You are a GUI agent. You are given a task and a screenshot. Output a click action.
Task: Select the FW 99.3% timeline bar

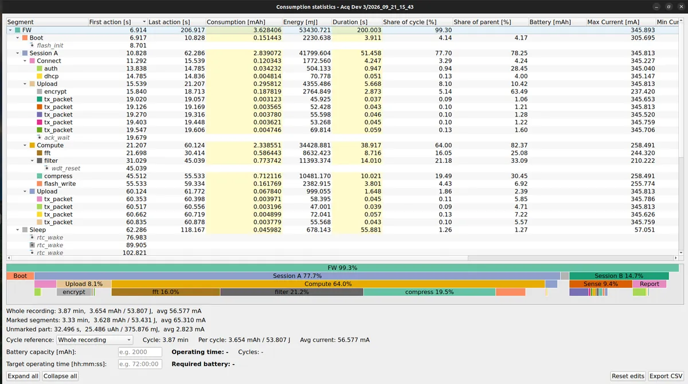click(x=342, y=268)
